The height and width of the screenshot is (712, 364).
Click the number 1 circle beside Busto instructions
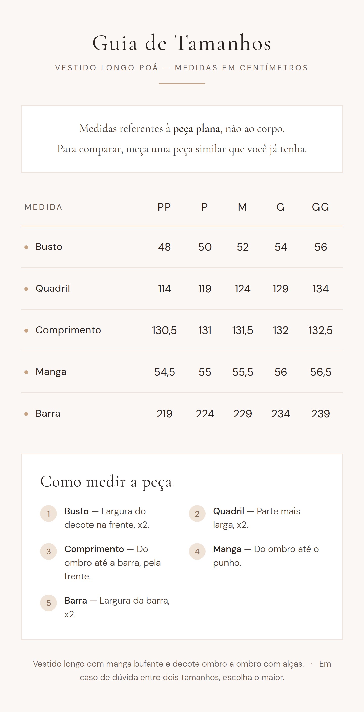coord(49,514)
